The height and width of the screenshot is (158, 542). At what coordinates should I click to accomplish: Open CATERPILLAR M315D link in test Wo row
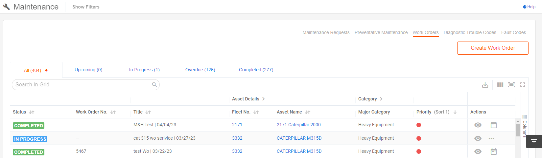pos(299,151)
